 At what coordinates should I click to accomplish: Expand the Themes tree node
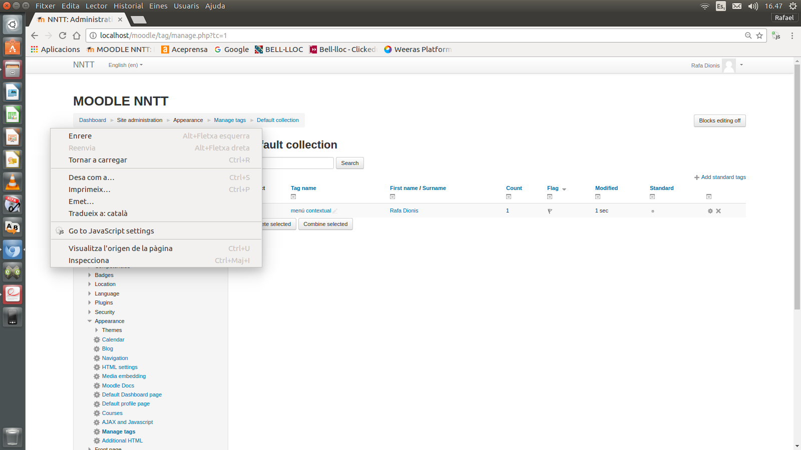(97, 330)
